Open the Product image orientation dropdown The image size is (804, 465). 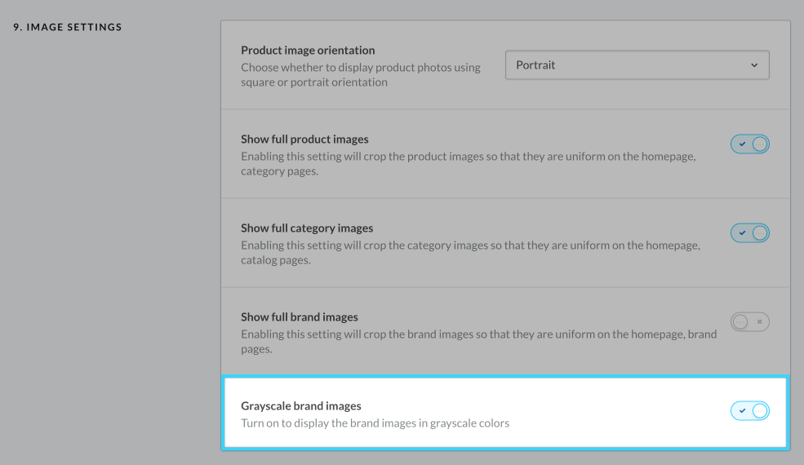[637, 65]
